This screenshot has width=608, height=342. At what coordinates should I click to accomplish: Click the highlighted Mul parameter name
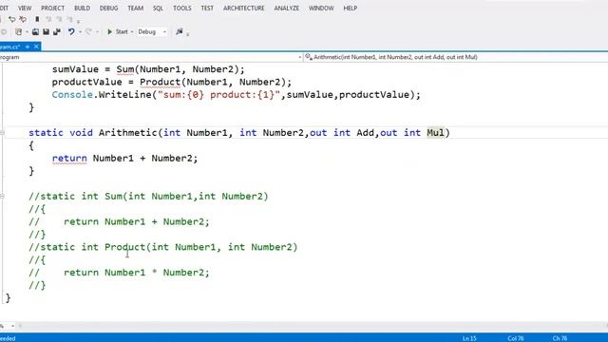435,133
